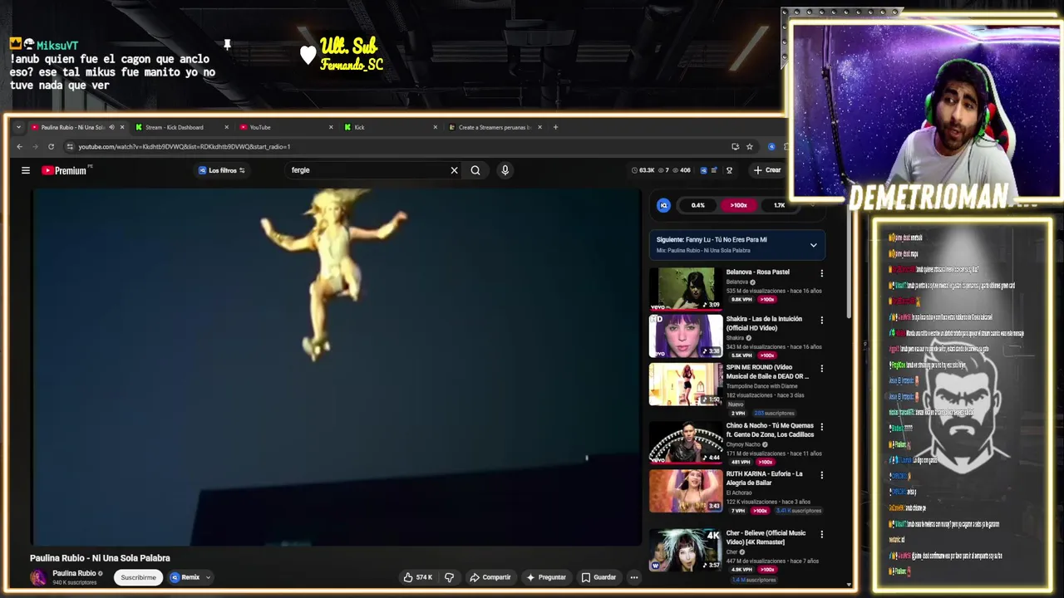Screen dimensions: 1064x598
Task: Open options menu for Belanova - Rosa Pastel
Action: pos(822,273)
